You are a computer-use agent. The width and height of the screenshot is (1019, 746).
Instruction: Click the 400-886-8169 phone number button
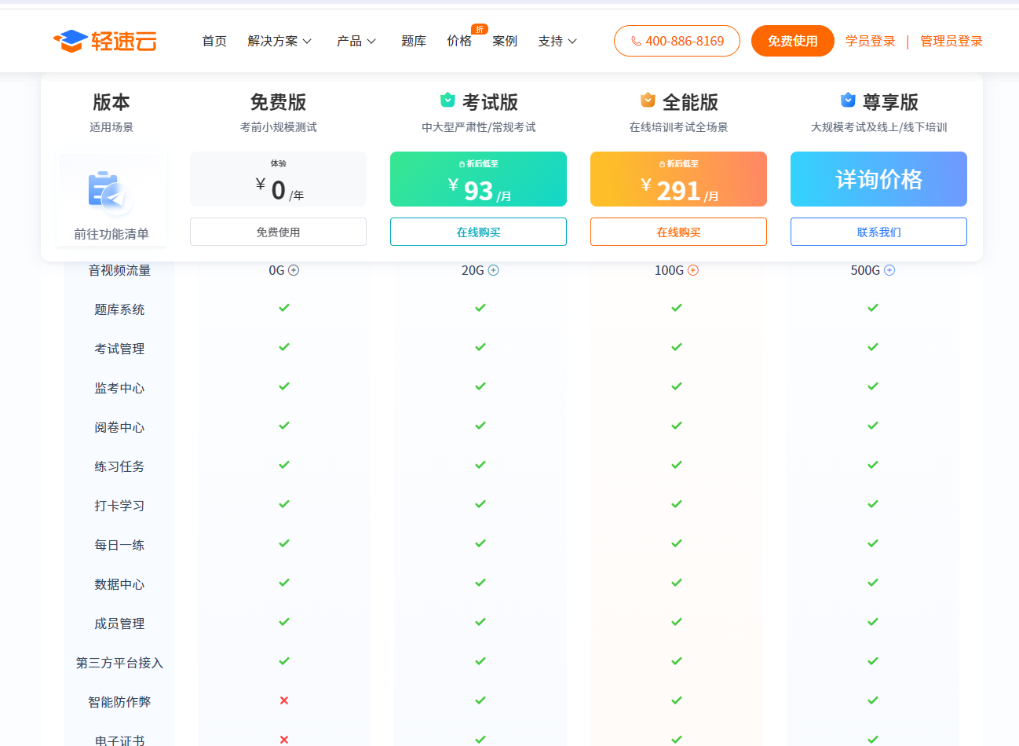pos(677,41)
